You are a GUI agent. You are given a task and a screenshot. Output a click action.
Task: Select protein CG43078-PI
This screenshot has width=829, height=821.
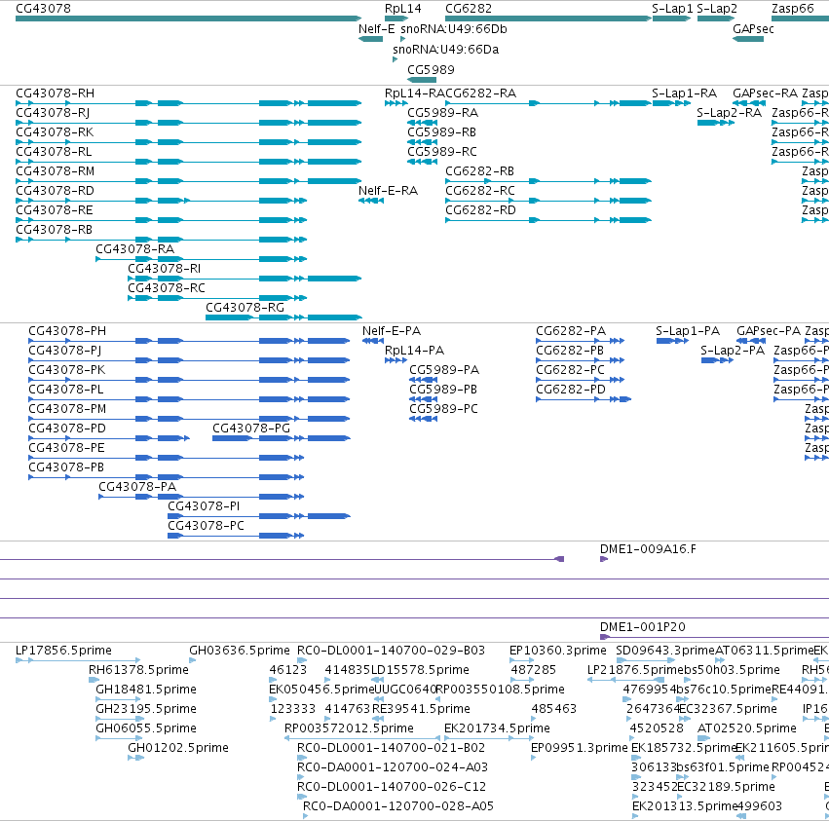[x=204, y=506]
